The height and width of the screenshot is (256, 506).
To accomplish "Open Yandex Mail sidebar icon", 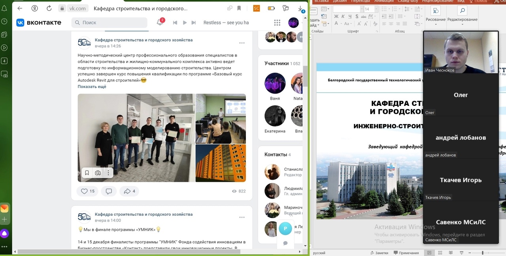I will tap(4, 208).
